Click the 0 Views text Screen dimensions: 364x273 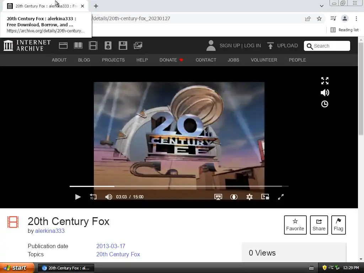click(262, 253)
